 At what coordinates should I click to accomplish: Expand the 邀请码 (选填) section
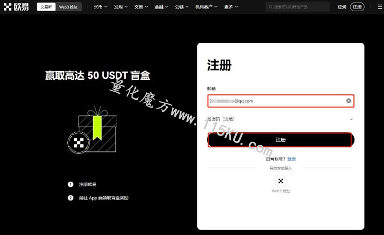tap(280, 119)
